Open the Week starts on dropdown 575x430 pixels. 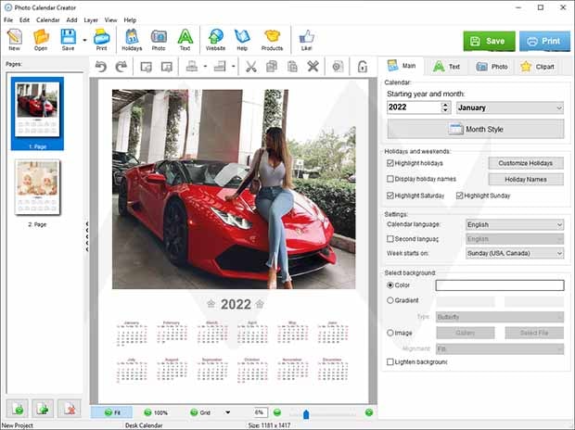tap(515, 253)
